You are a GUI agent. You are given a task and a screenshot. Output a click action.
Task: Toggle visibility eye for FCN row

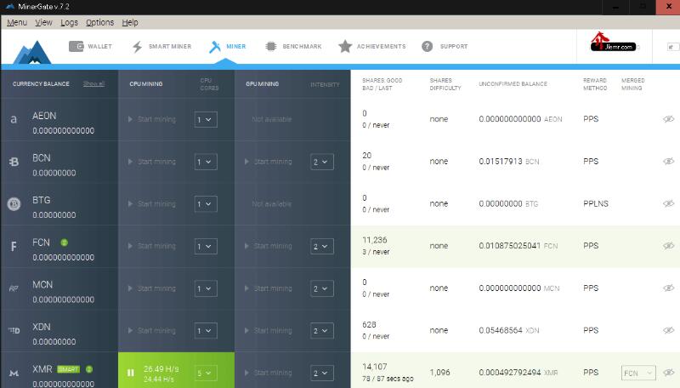pyautogui.click(x=668, y=246)
